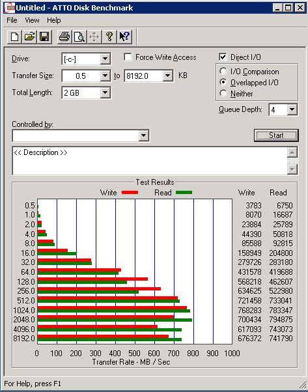The width and height of the screenshot is (308, 392).
Task: Save results using the floppy disk icon
Action: click(x=44, y=36)
